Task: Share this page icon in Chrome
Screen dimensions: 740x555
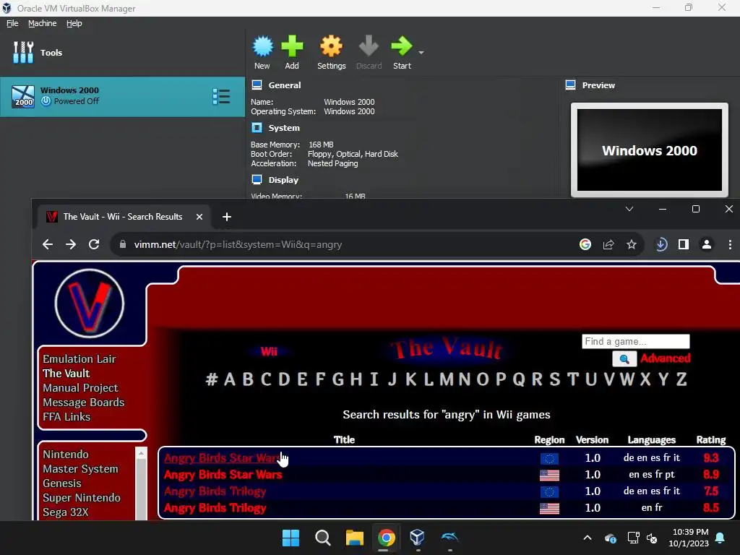Action: tap(608, 244)
